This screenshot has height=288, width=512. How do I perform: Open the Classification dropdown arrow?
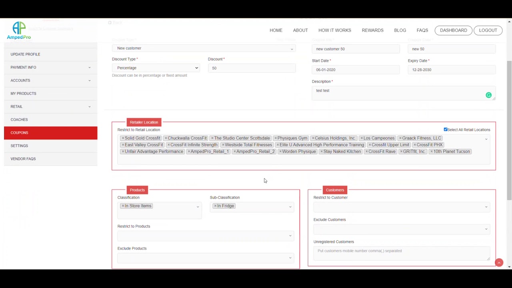coord(198,207)
